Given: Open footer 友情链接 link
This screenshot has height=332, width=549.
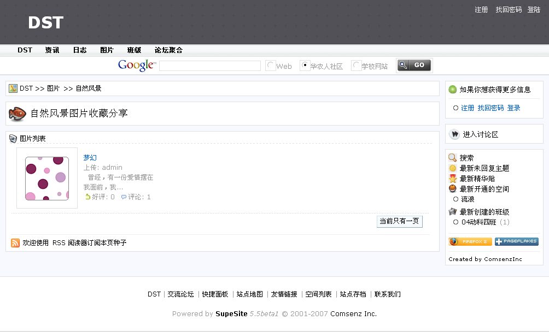Looking at the screenshot, I should point(284,294).
